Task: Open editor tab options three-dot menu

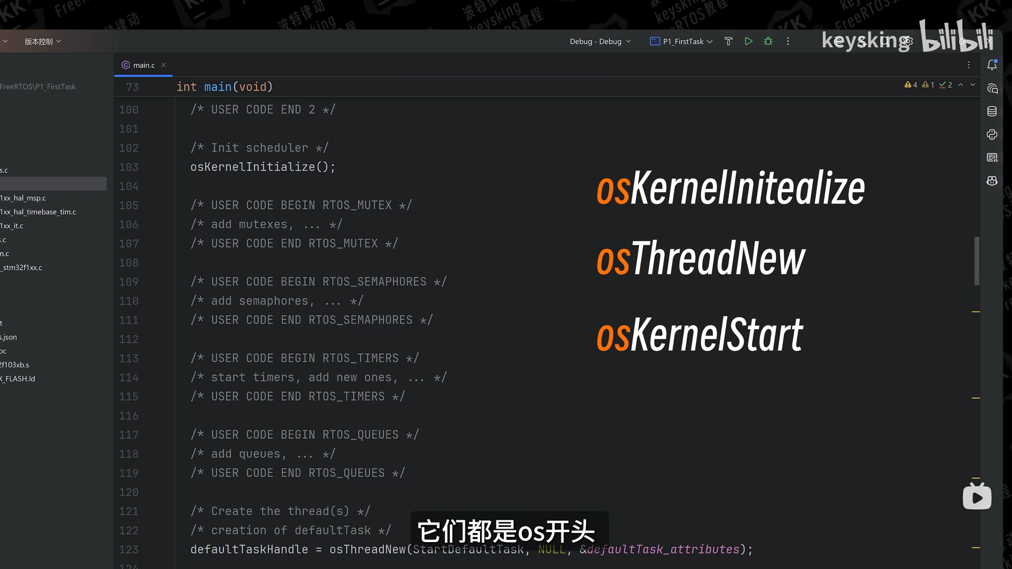Action: [968, 65]
